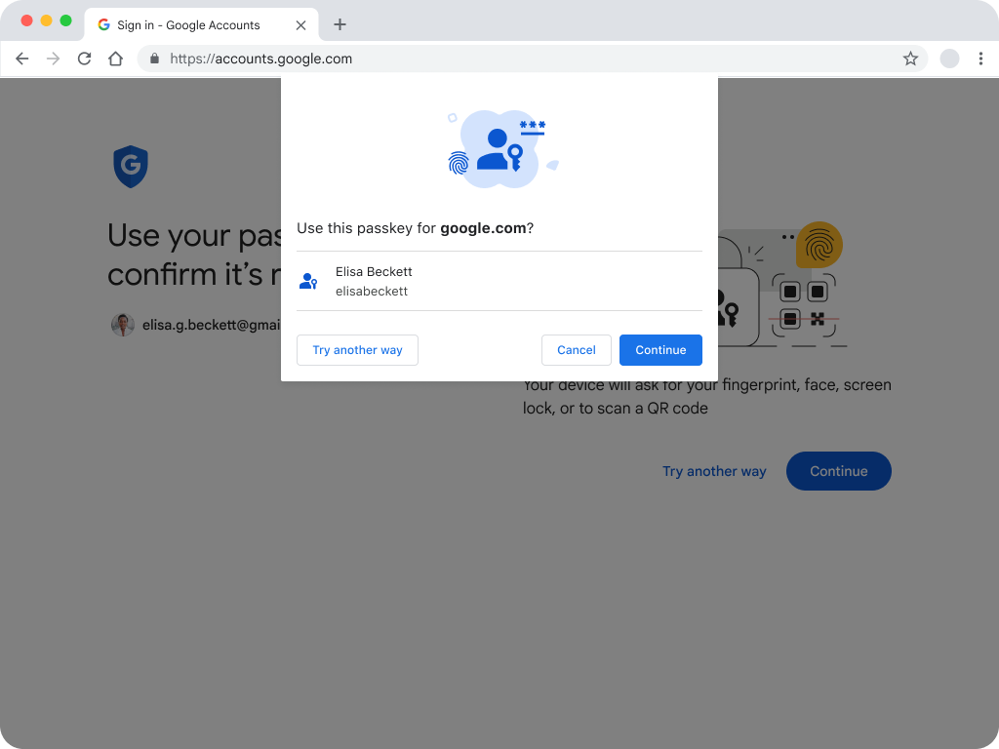Click the Google shield logo on page
Screen dimensions: 999x749
click(131, 166)
